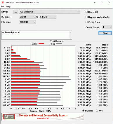Open the Queue Depth dropdown
The width and height of the screenshot is (113, 124).
pos(107,27)
